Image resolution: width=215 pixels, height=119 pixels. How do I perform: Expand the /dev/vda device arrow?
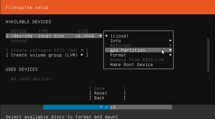tap(101, 36)
